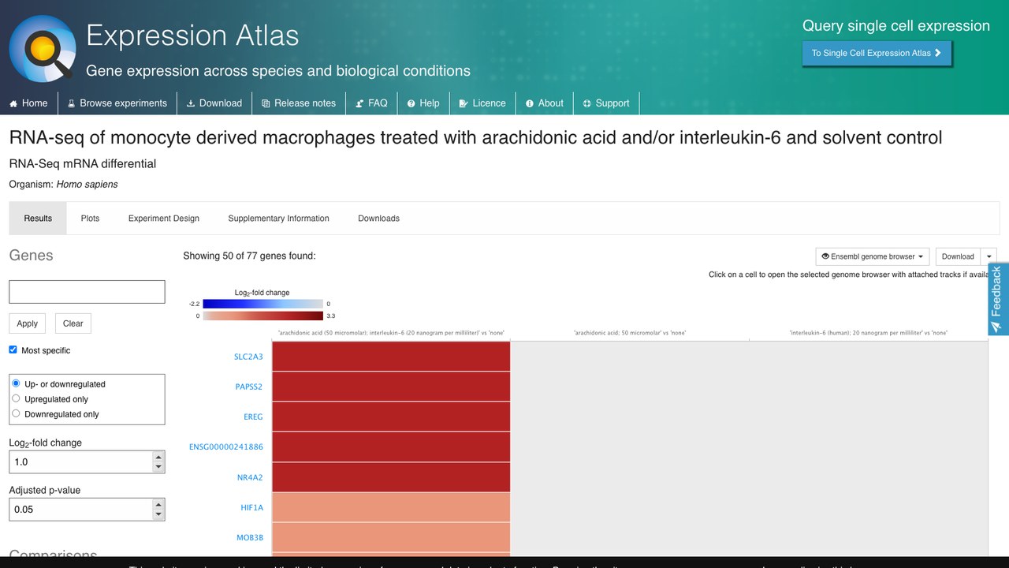Open the MOB3B gene link
1009x568 pixels.
[x=250, y=538]
